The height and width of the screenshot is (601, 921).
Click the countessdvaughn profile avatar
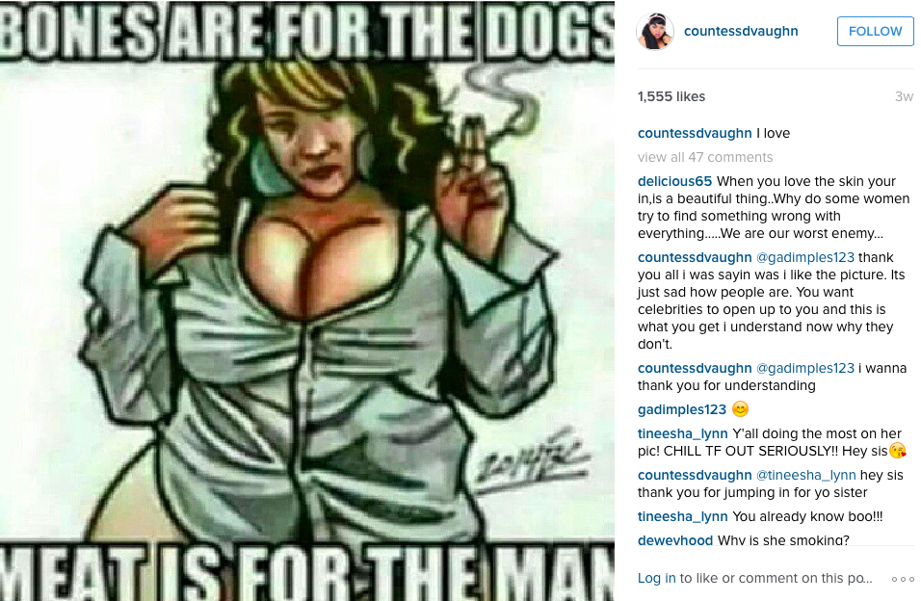(x=655, y=31)
